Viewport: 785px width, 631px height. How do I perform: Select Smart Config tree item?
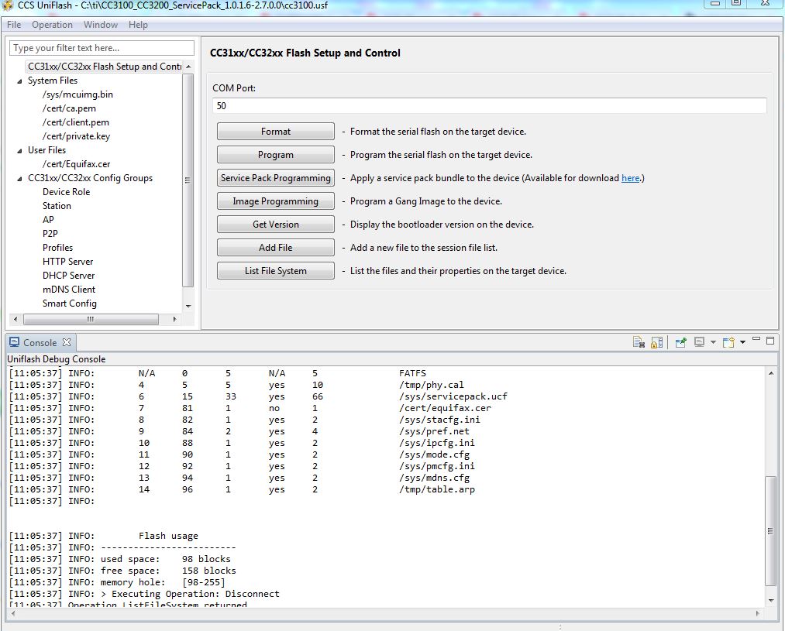click(70, 303)
